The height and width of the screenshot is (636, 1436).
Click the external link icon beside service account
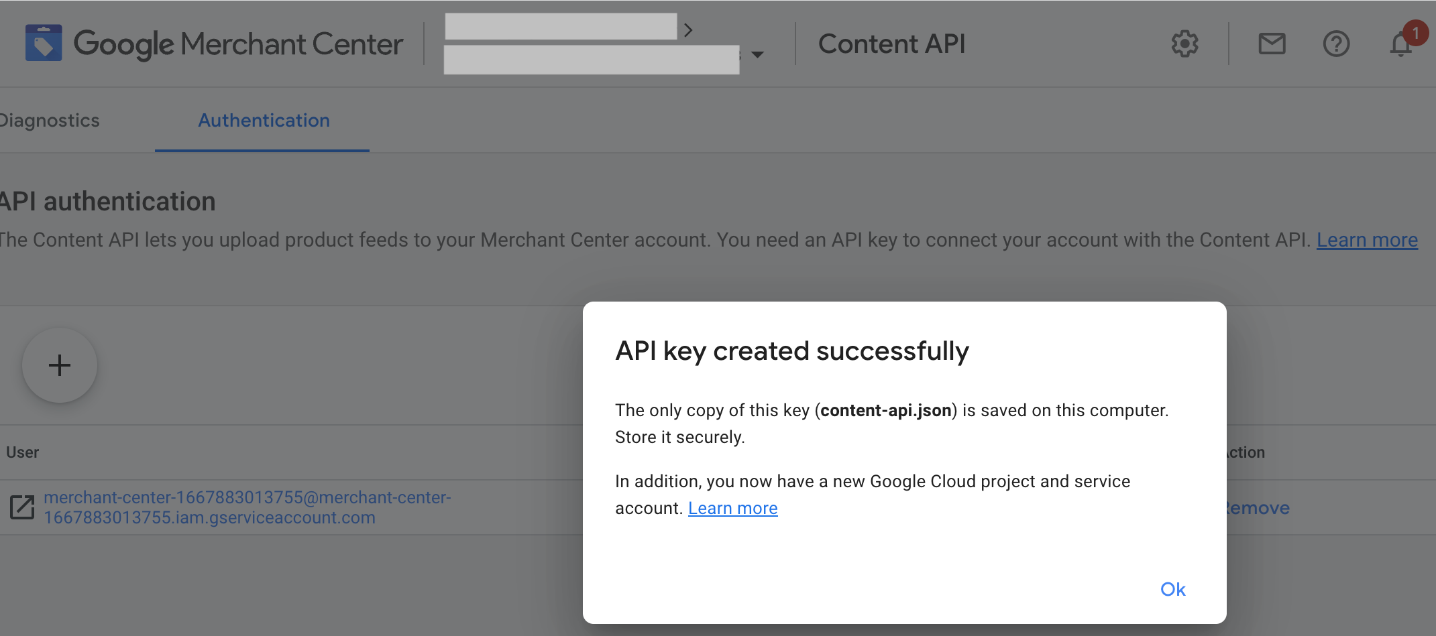pyautogui.click(x=22, y=507)
